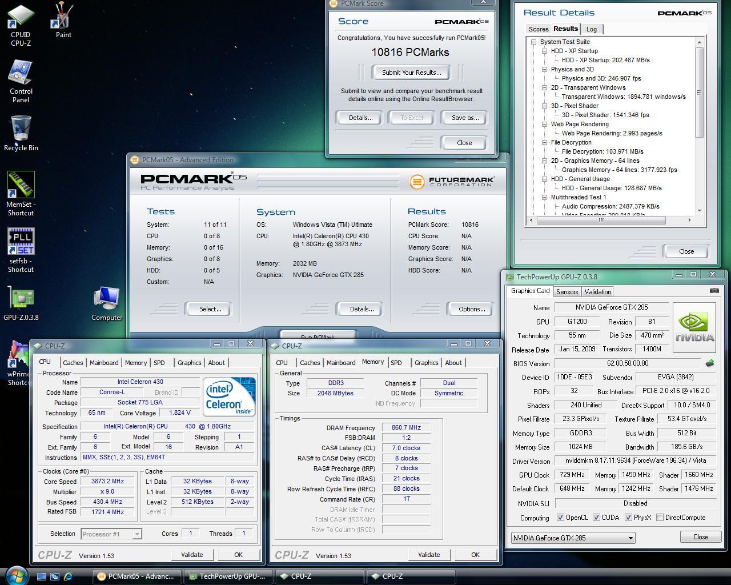This screenshot has height=585, width=731.
Task: Click the Result Details horizontal scrollbar
Action: [x=601, y=220]
